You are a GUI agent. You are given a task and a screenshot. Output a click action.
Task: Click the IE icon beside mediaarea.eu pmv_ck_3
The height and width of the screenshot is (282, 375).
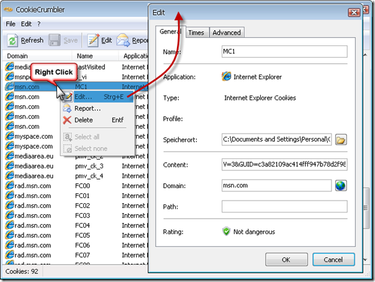[9, 166]
